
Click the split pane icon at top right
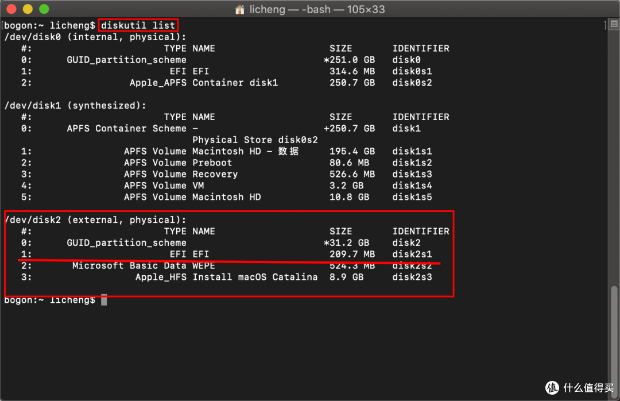tap(614, 24)
